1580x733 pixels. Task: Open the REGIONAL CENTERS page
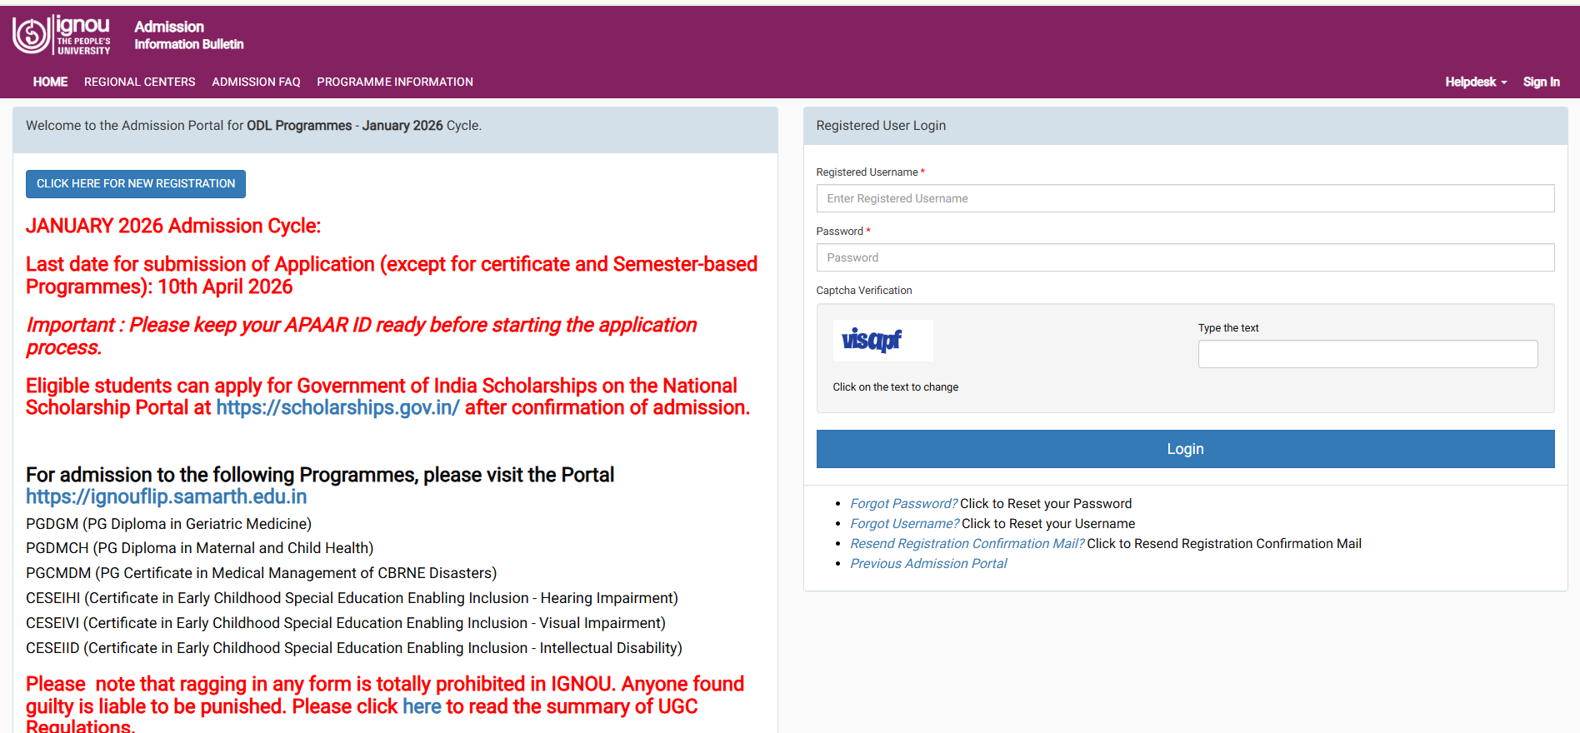(x=139, y=82)
